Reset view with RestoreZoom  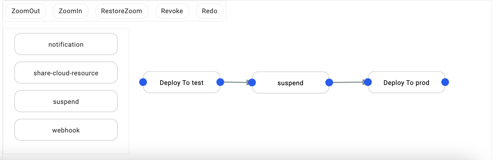click(x=121, y=11)
